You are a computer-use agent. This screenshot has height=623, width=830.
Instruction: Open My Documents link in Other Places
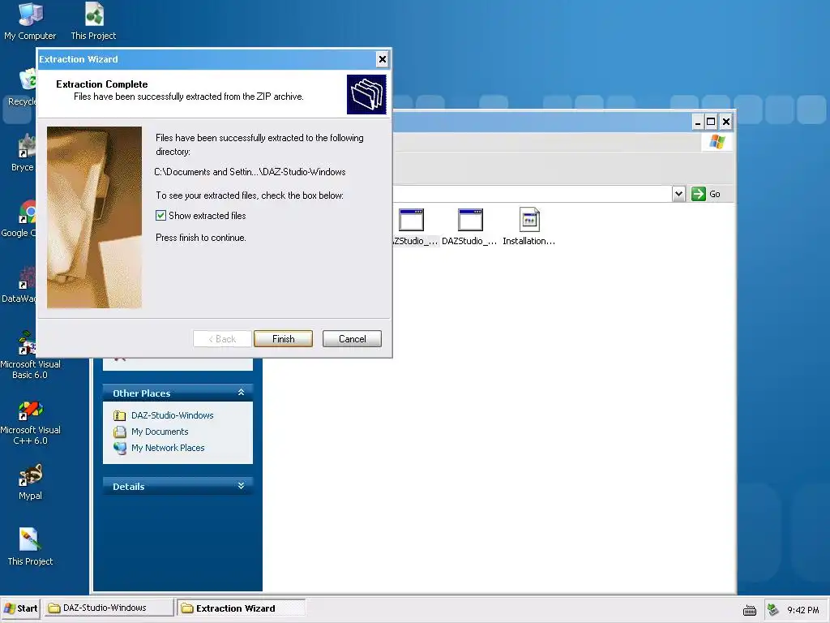click(160, 432)
